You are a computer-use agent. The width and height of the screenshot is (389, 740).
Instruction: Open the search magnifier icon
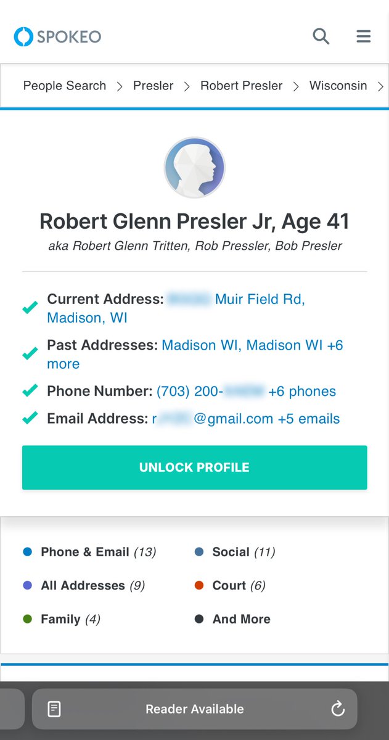coord(321,36)
